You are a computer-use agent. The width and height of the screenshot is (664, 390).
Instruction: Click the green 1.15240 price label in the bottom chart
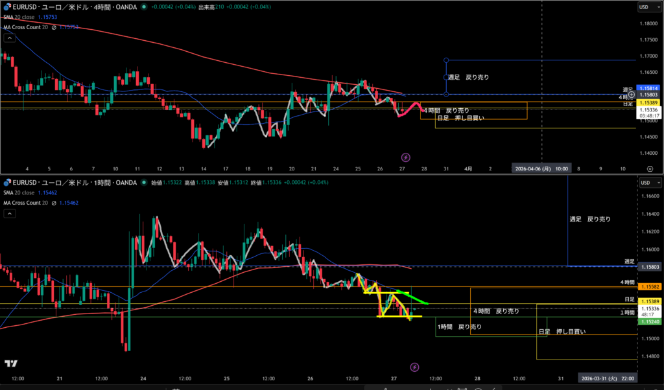[648, 321]
